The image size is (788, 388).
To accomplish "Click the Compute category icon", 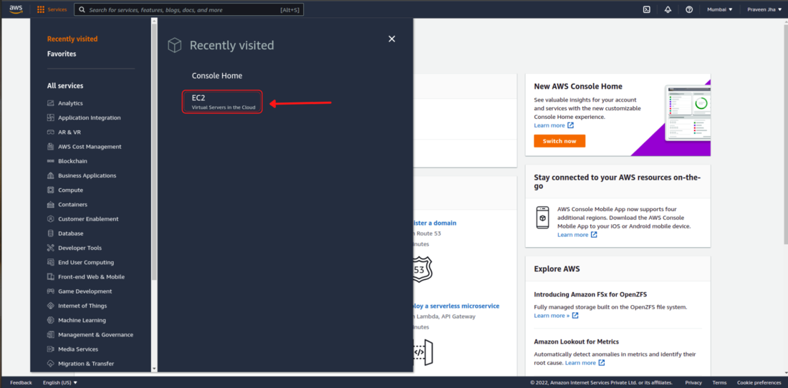I will [50, 190].
